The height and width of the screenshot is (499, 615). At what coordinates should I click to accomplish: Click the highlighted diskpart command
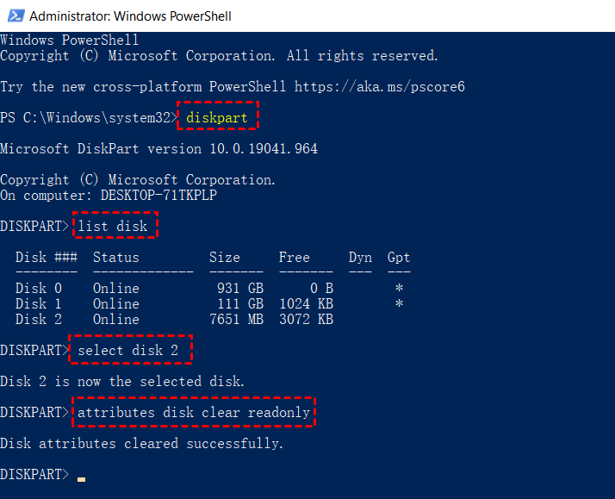click(x=220, y=117)
